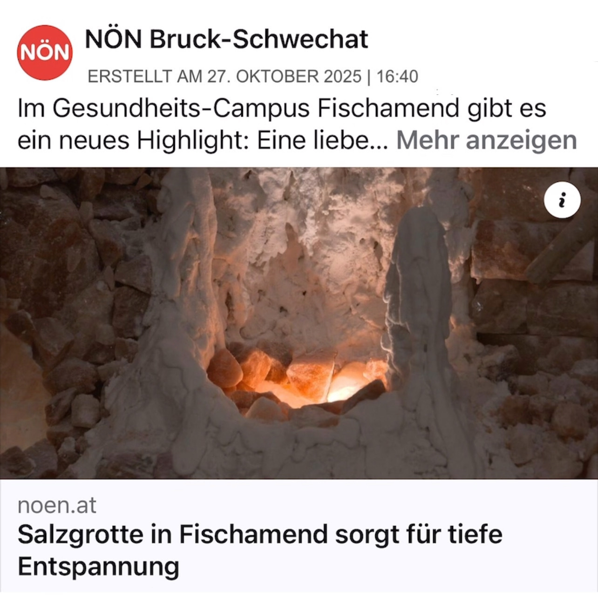The image size is (598, 595).
Task: Click the 'ein neues Highlight' text line
Action: (202, 140)
